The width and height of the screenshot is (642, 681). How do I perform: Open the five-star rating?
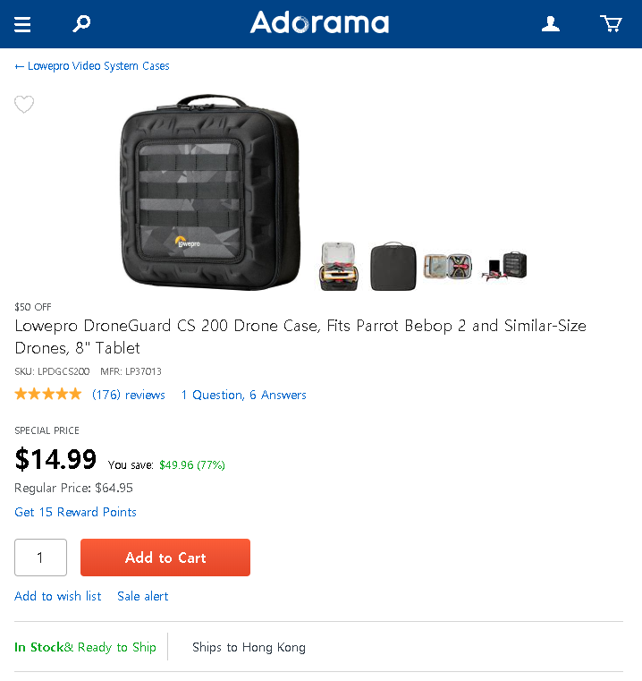tap(48, 395)
